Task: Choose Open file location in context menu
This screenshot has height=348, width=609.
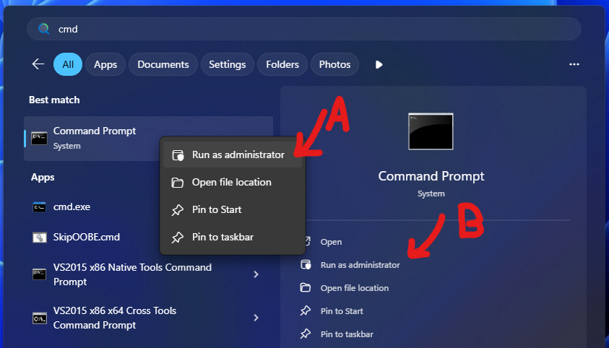Action: coord(233,183)
